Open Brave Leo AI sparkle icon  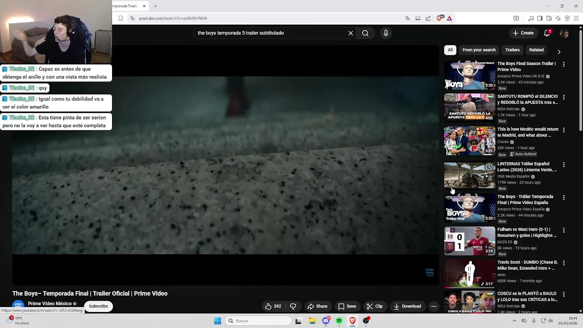tap(558, 18)
